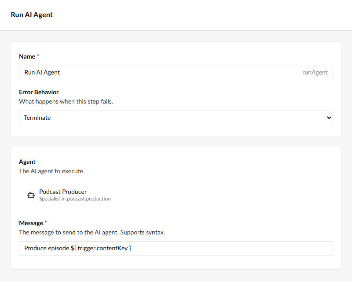Click the Name input field

pos(176,73)
